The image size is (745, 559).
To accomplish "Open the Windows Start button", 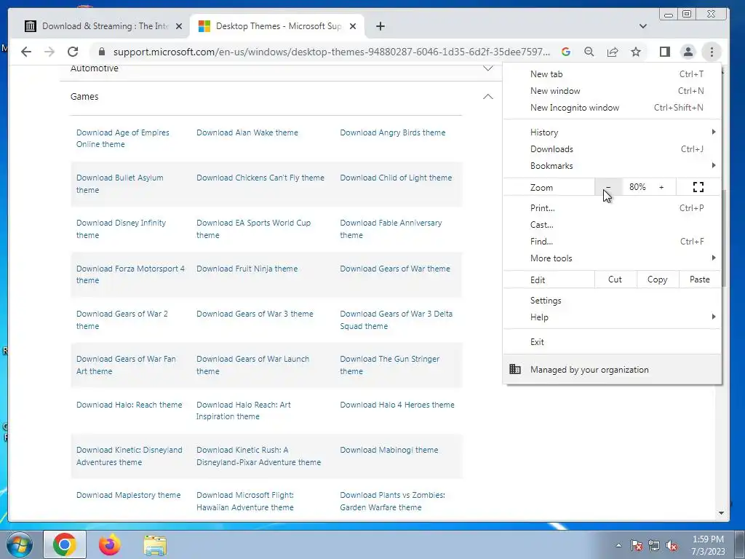I will (19, 545).
